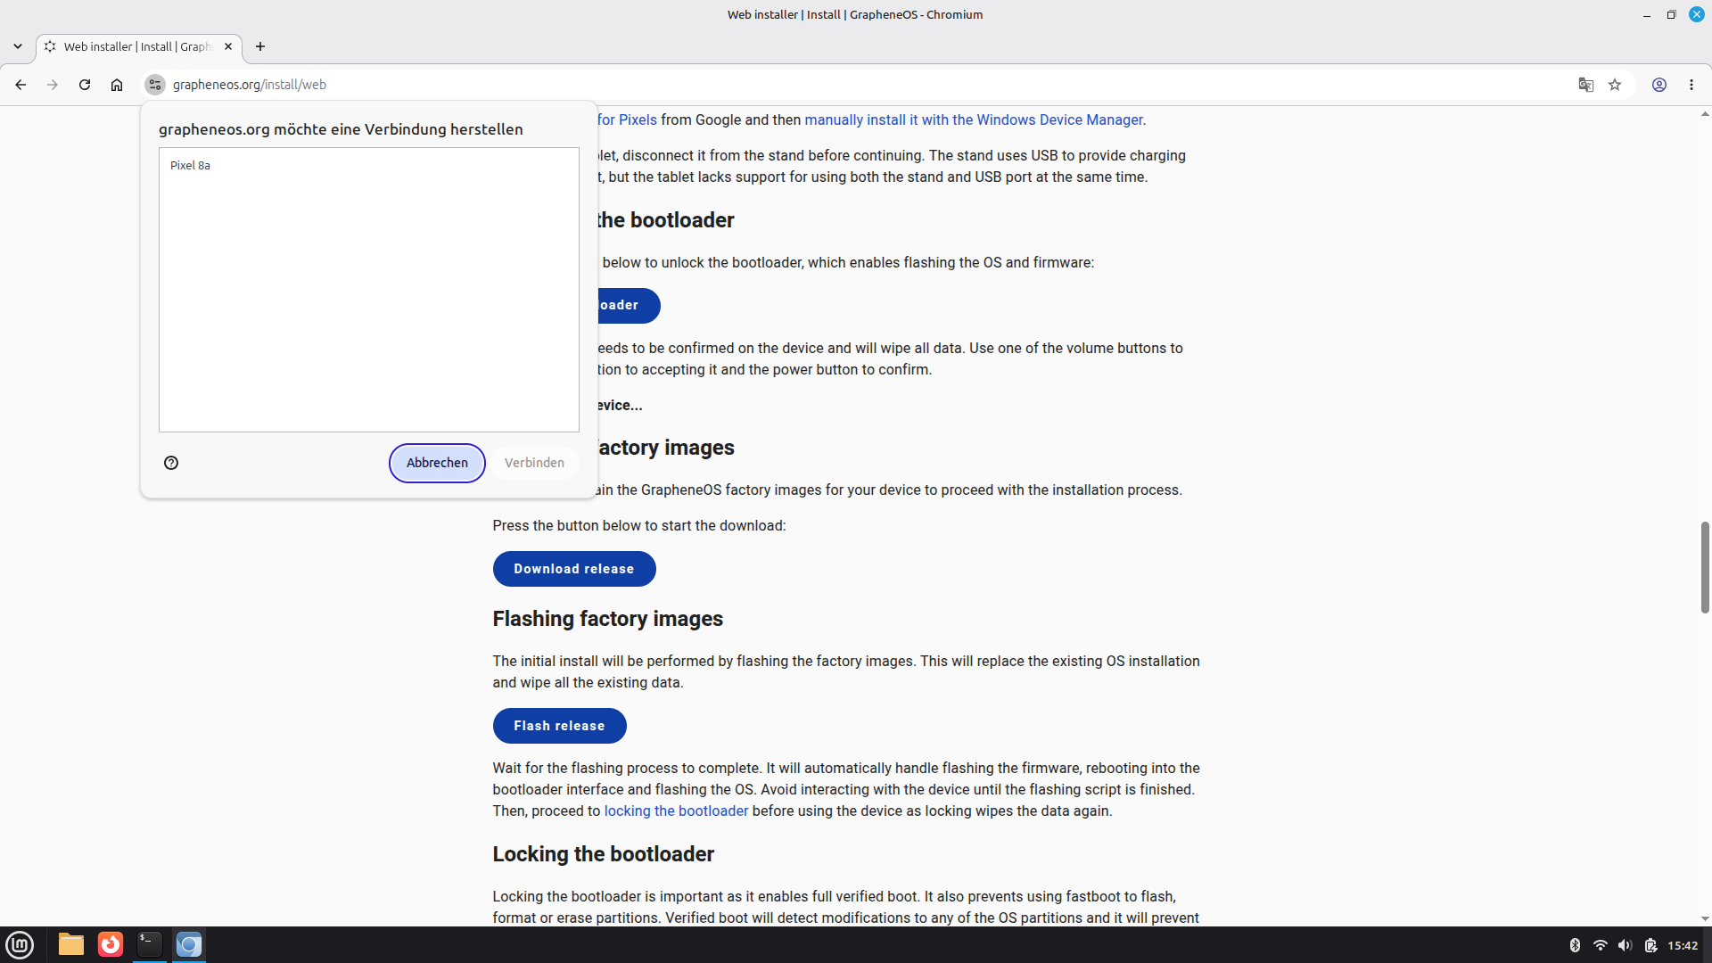This screenshot has height=963, width=1712.
Task: Open the orange browser icon in taskbar
Action: pos(111,945)
